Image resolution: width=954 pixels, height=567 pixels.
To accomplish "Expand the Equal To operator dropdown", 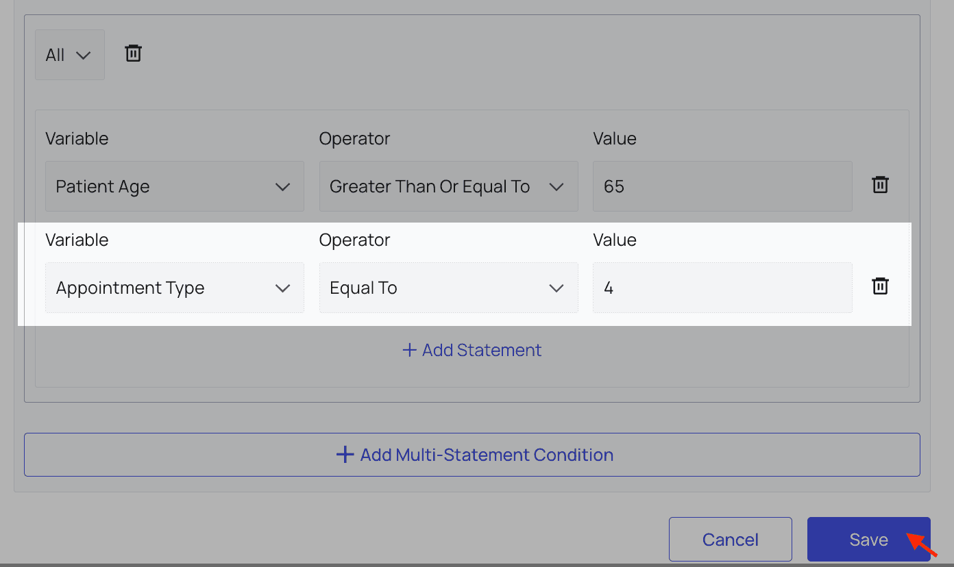I will click(448, 288).
